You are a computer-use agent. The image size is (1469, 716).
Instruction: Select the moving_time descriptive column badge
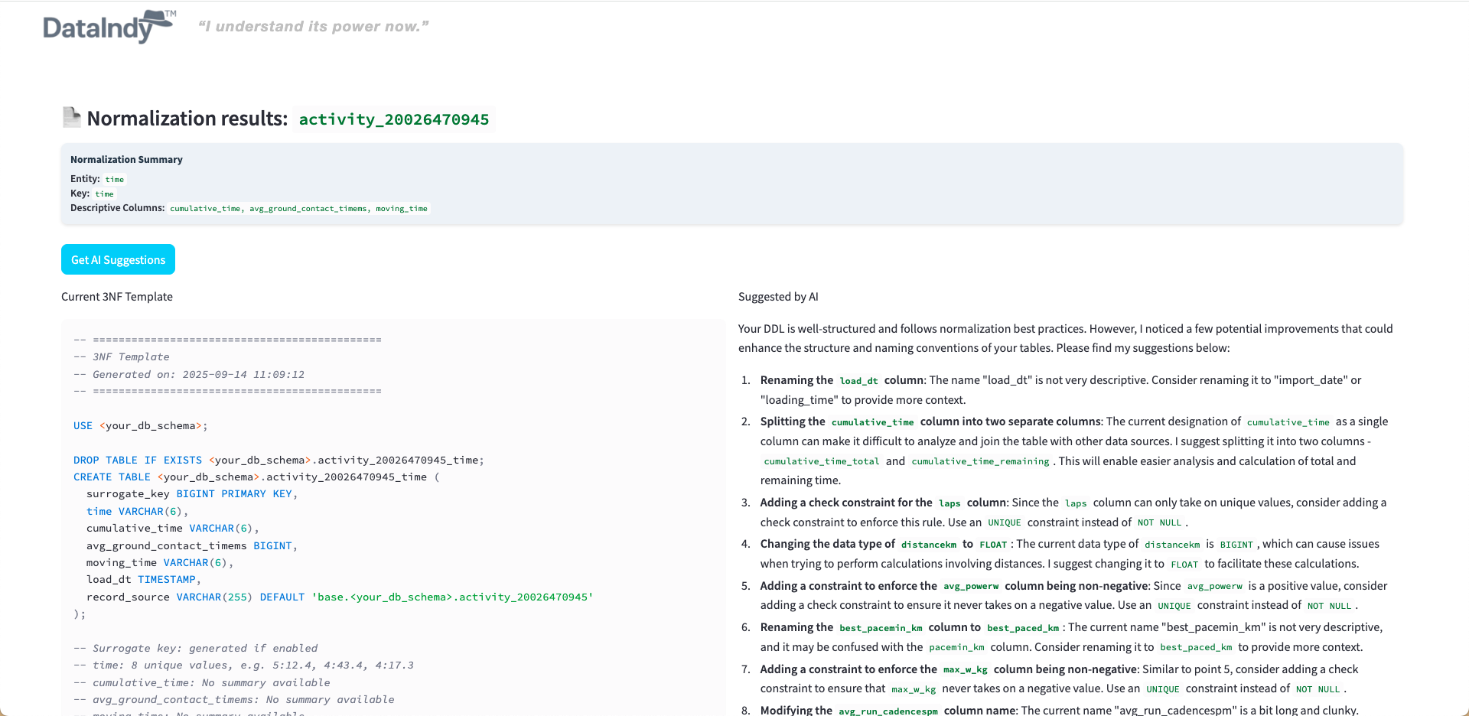[x=401, y=208]
